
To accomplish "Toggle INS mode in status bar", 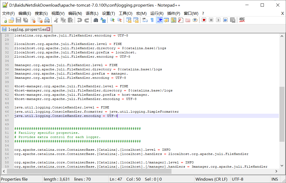I will pyautogui.click(x=274, y=179).
